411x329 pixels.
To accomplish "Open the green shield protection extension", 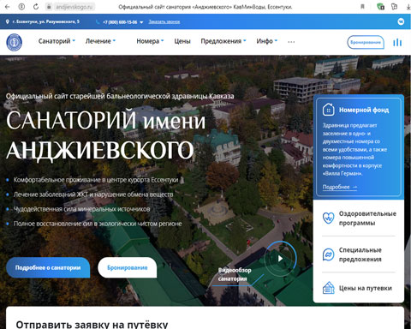I will (380, 7).
